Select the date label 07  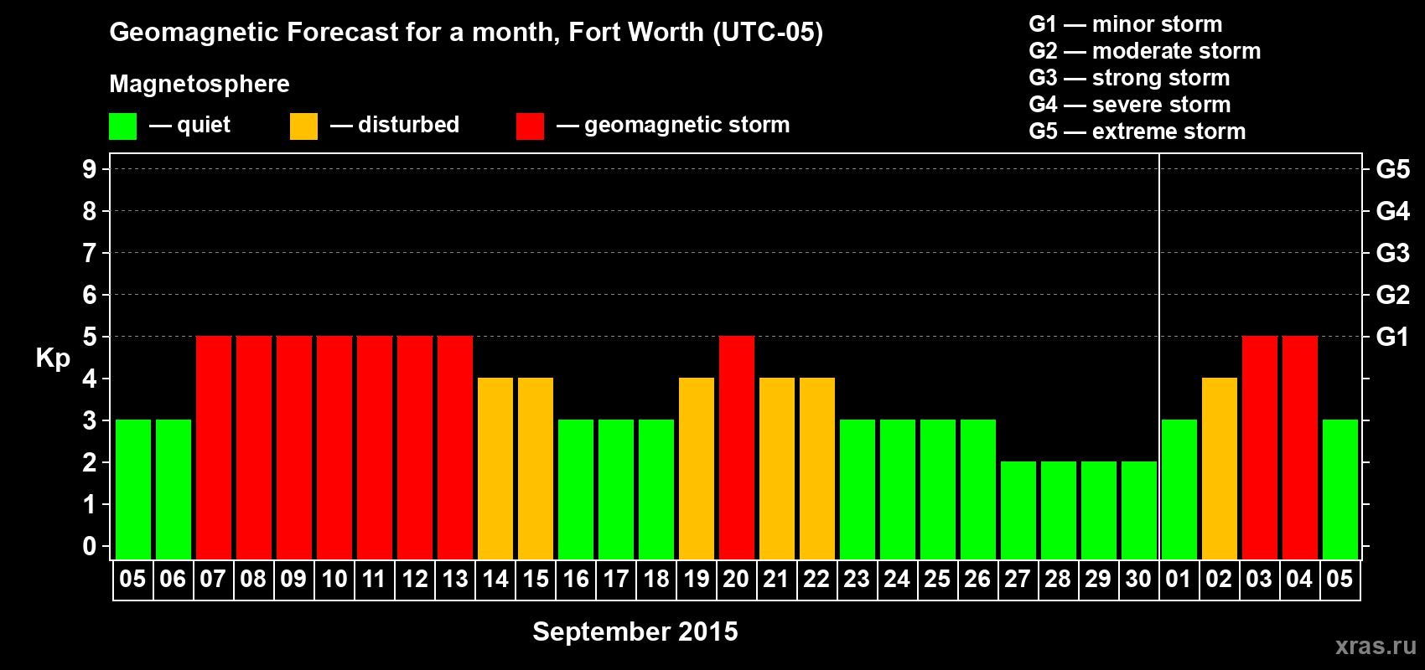213,579
